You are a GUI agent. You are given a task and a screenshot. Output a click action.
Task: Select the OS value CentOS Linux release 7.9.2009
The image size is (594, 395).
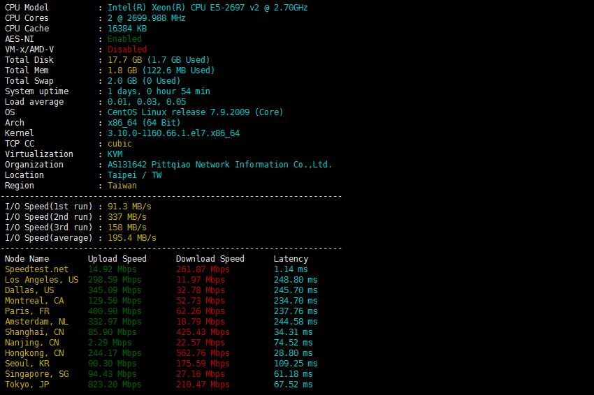[196, 112]
